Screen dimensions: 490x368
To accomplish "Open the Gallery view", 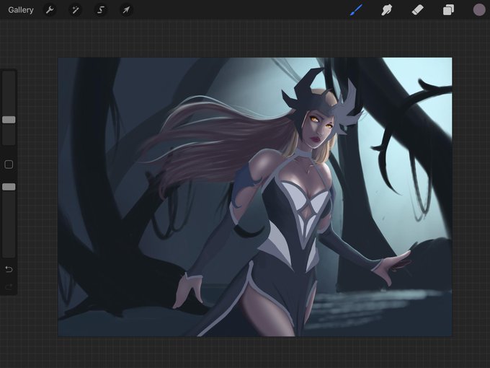I will click(x=21, y=10).
